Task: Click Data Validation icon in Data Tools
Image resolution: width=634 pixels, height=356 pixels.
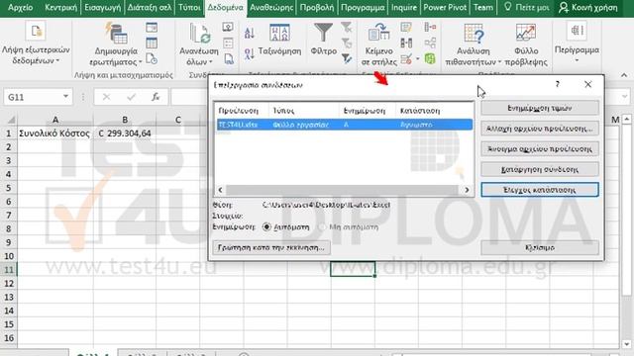Action: point(406,59)
